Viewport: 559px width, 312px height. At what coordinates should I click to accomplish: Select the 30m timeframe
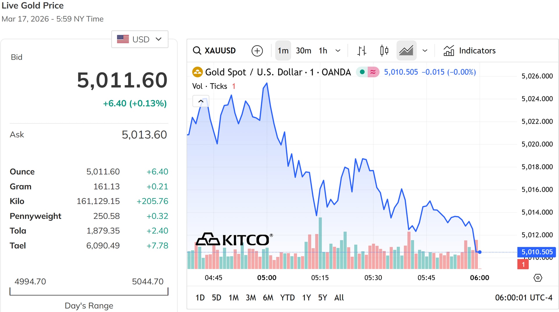(303, 51)
